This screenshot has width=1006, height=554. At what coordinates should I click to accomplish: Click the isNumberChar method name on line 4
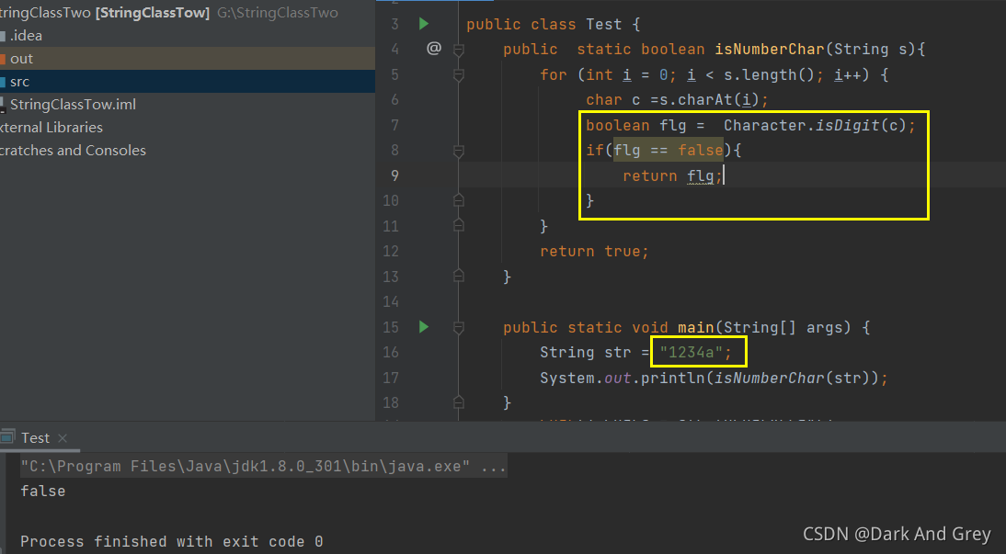[x=770, y=50]
